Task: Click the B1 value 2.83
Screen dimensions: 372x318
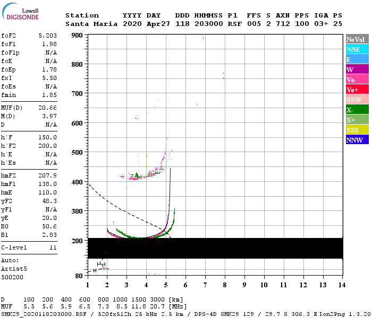Action: [49, 235]
